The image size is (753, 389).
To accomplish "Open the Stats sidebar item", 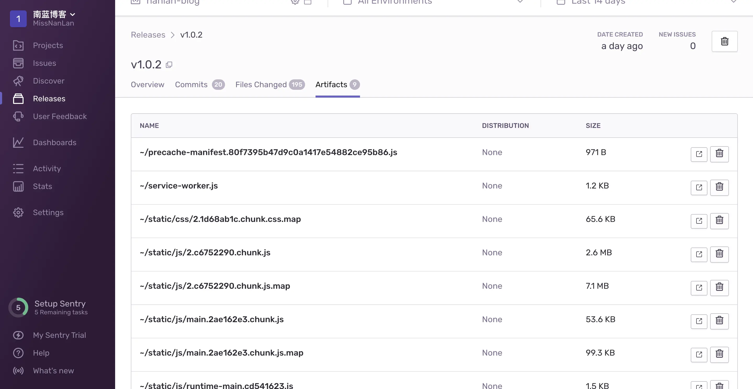I will pyautogui.click(x=42, y=186).
